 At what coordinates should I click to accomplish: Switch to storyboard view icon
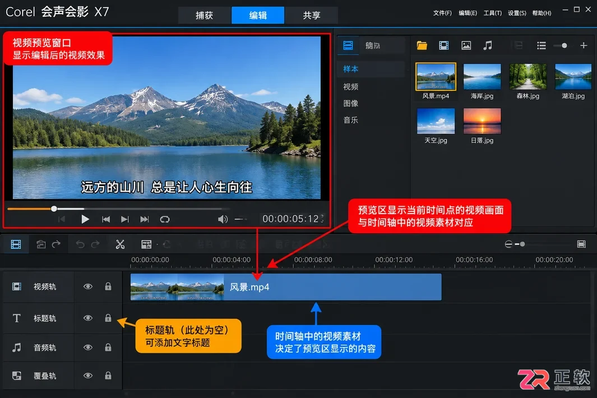coord(16,244)
